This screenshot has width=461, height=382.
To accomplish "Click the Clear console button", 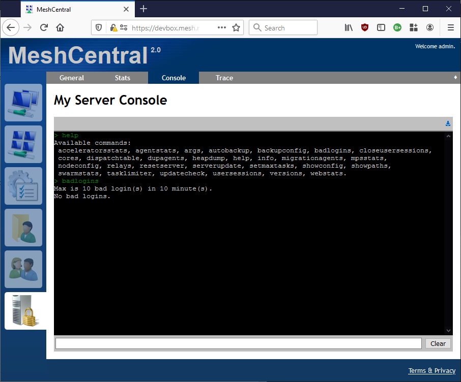I will [x=438, y=343].
